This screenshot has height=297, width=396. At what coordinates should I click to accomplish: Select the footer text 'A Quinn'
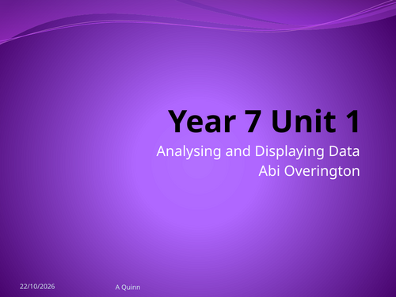point(128,287)
